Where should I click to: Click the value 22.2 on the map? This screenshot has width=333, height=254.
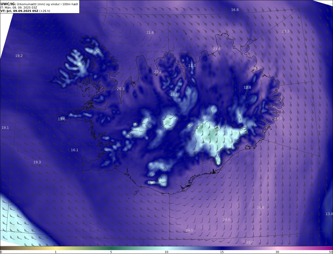click(x=158, y=72)
